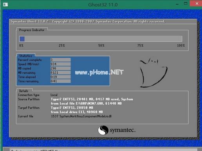202x151 pixels.
Task: Click the Connection type value Local
Action: click(54, 95)
